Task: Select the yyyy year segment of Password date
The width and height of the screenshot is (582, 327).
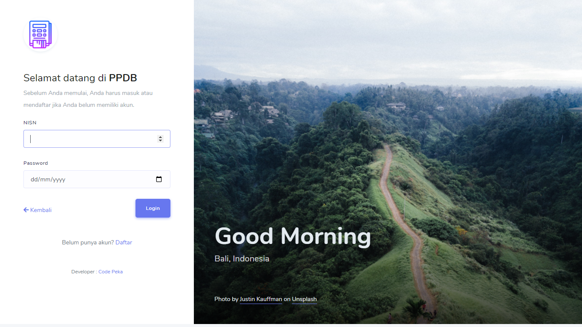Action: pyautogui.click(x=59, y=180)
